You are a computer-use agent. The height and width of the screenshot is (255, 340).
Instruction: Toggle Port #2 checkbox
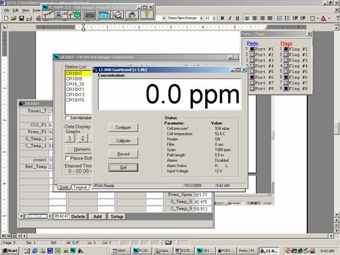click(252, 54)
